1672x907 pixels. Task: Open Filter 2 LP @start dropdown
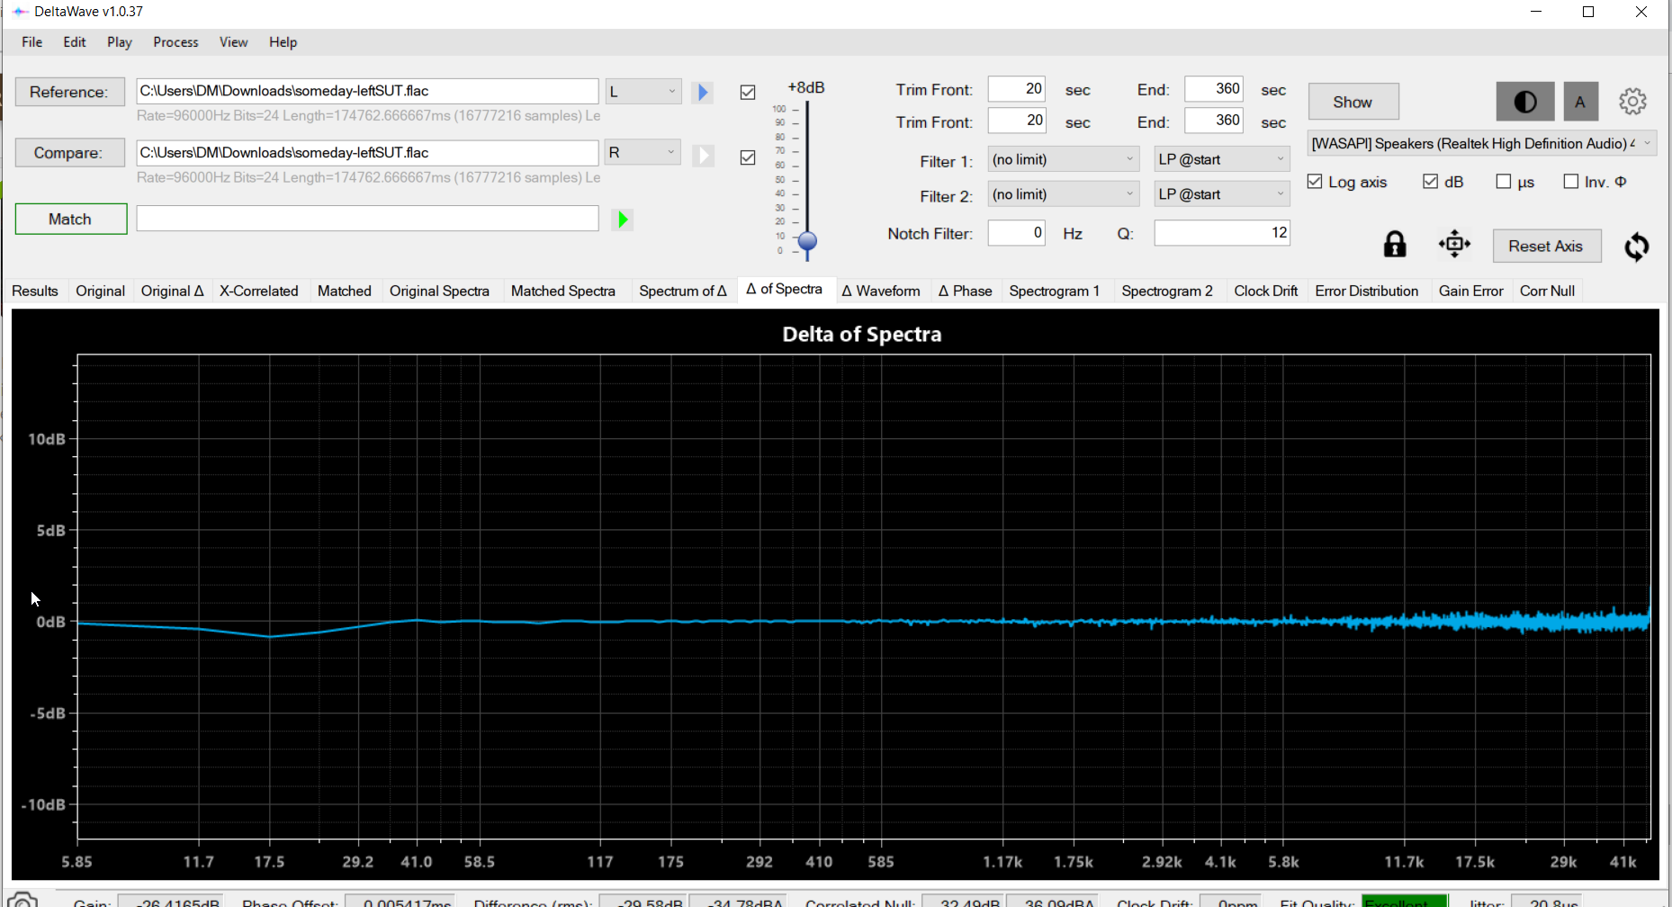click(x=1222, y=194)
